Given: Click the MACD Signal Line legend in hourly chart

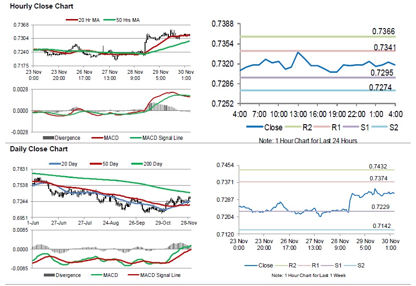Looking at the screenshot, I should click(156, 138).
